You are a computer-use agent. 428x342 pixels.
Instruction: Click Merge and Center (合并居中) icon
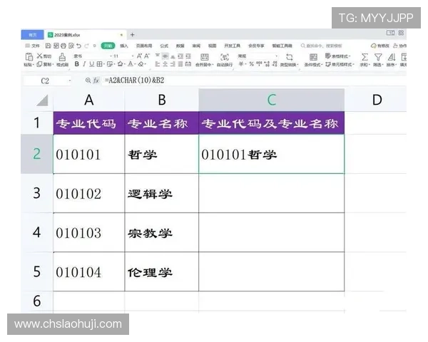pos(205,57)
